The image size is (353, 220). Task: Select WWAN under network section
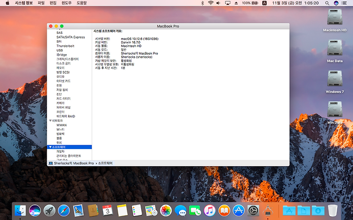[61, 125]
